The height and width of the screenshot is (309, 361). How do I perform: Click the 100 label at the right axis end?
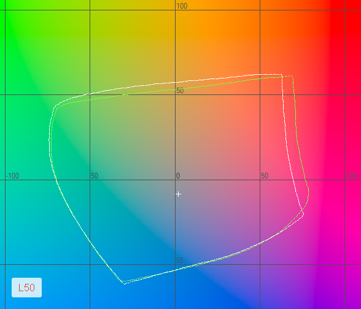[x=352, y=176]
